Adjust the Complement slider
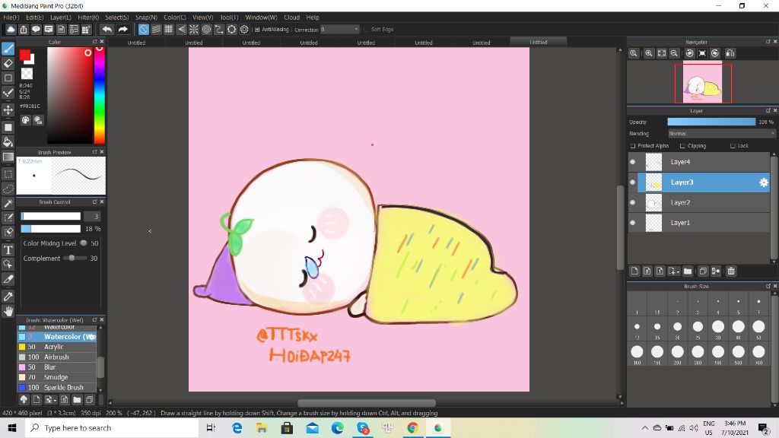This screenshot has width=779, height=438. pyautogui.click(x=75, y=259)
